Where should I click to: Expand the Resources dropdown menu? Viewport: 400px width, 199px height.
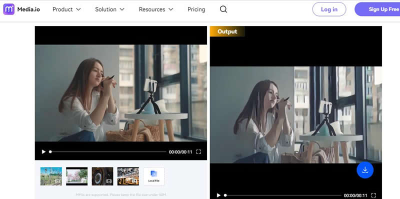click(156, 9)
